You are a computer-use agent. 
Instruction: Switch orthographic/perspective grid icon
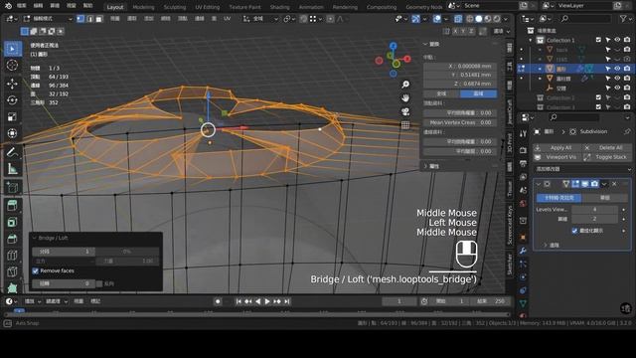pos(405,125)
